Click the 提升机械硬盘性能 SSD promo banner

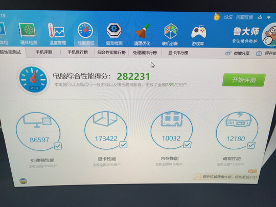225,176
